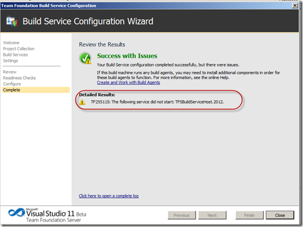Select the Configure step
The height and width of the screenshot is (227, 303).
(x=12, y=84)
